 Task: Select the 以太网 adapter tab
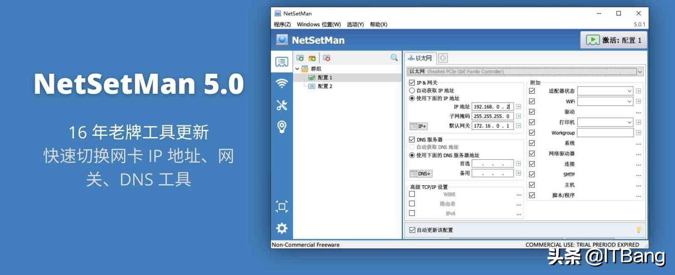coord(420,58)
